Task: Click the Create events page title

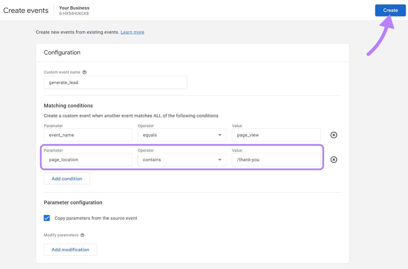Action: [x=25, y=10]
